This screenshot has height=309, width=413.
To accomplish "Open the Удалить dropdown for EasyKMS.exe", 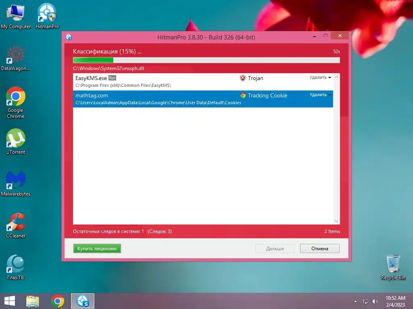I will (320, 78).
